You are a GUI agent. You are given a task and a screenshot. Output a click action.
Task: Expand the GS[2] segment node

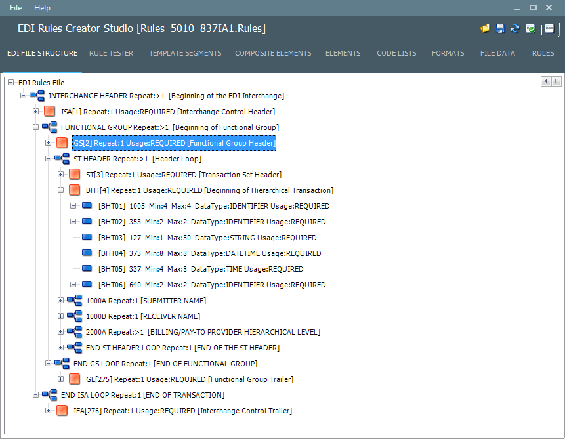point(49,143)
